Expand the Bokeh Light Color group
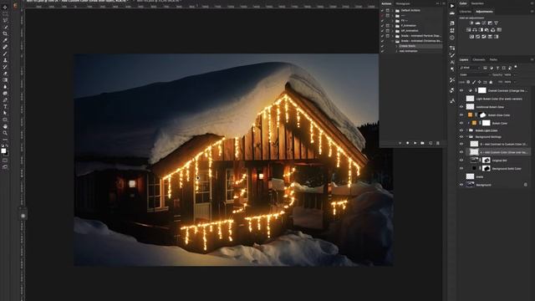 [x=467, y=130]
